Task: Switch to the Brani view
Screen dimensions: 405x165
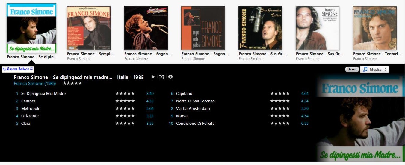Action: (x=352, y=69)
